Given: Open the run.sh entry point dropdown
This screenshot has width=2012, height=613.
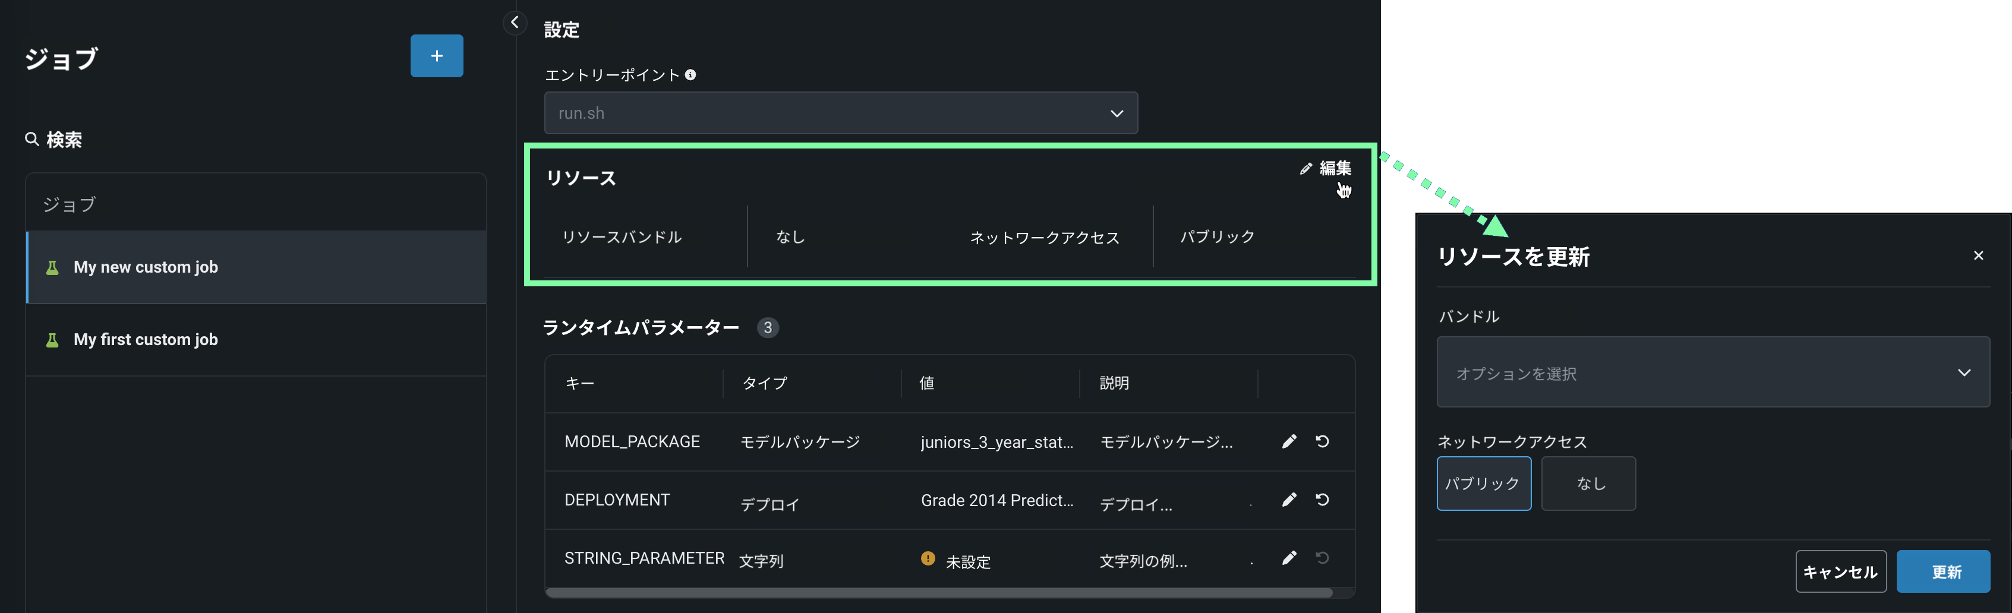Looking at the screenshot, I should click(x=840, y=113).
